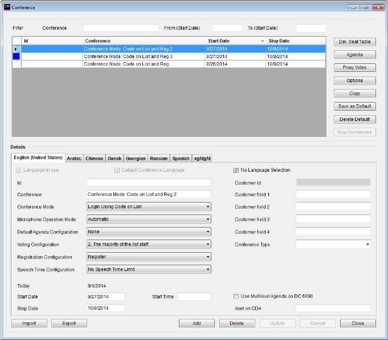Viewport: 388px width, 340px height.
Task: Click the Export button
Action: click(69, 323)
